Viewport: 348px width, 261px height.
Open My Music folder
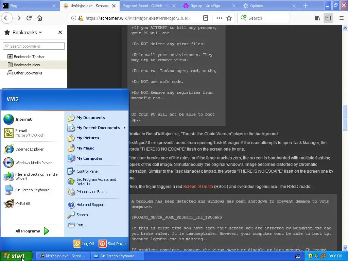click(x=97, y=148)
